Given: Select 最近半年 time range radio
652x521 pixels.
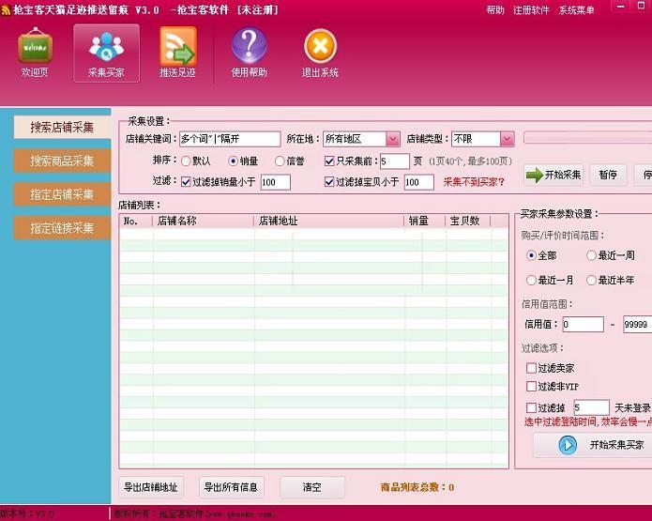Looking at the screenshot, I should point(591,281).
